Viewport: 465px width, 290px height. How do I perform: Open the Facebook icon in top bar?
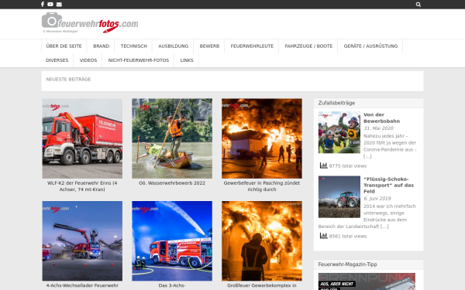[43, 4]
